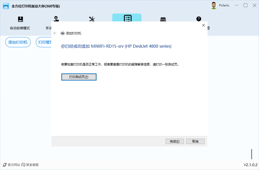Open the 联系客服 customer service link
Viewport: 259px width, 170px height.
(x=30, y=165)
